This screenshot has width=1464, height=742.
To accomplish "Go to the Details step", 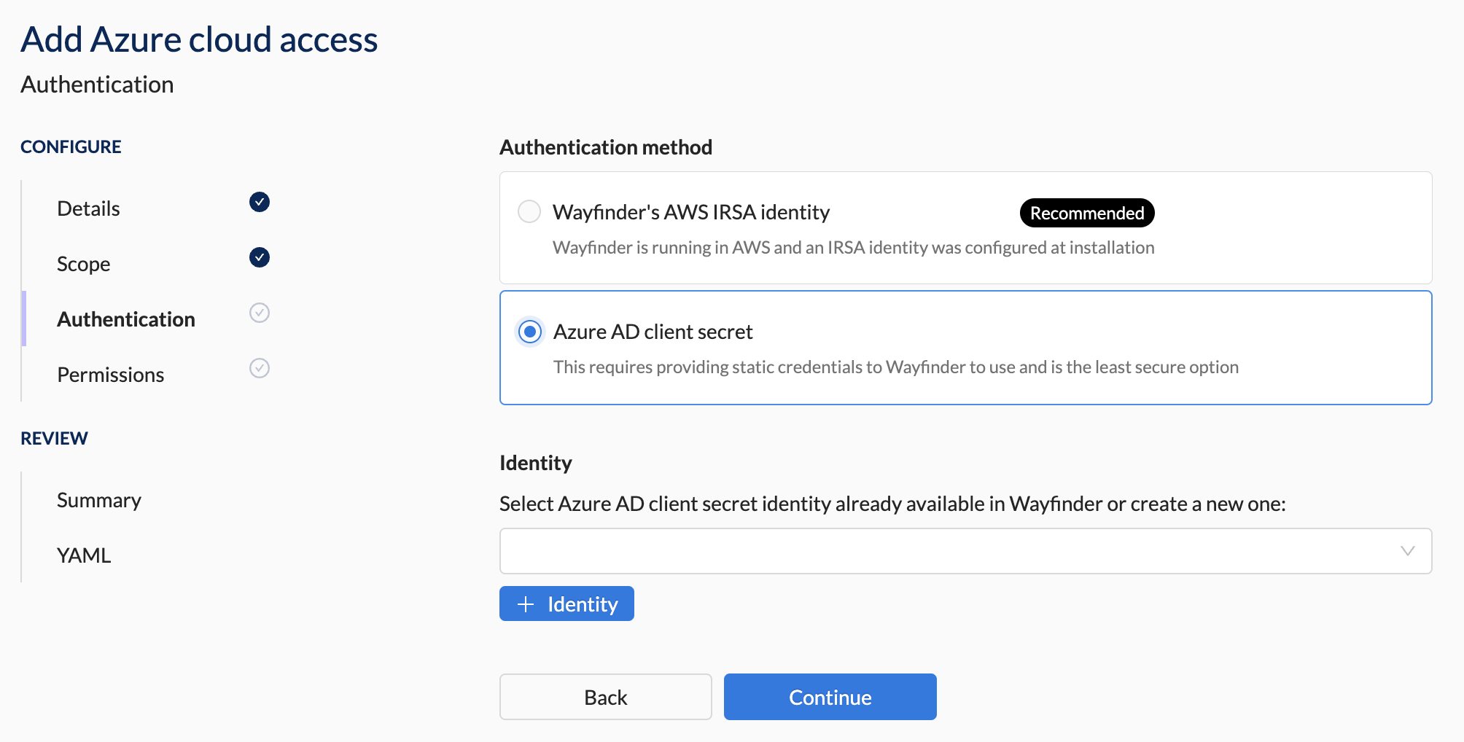I will (88, 208).
